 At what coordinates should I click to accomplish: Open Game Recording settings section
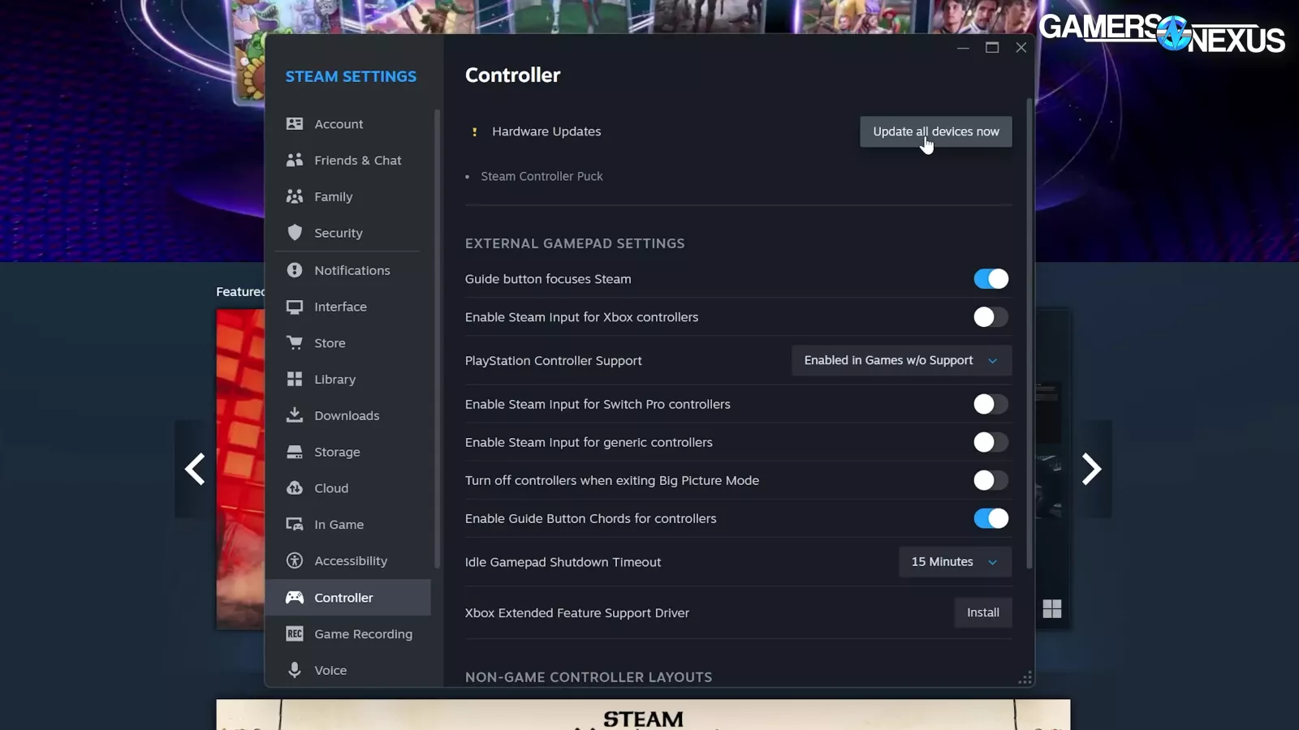pos(348,633)
